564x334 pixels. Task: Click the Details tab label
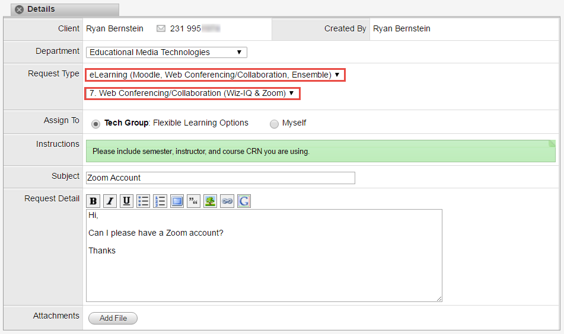tap(41, 9)
